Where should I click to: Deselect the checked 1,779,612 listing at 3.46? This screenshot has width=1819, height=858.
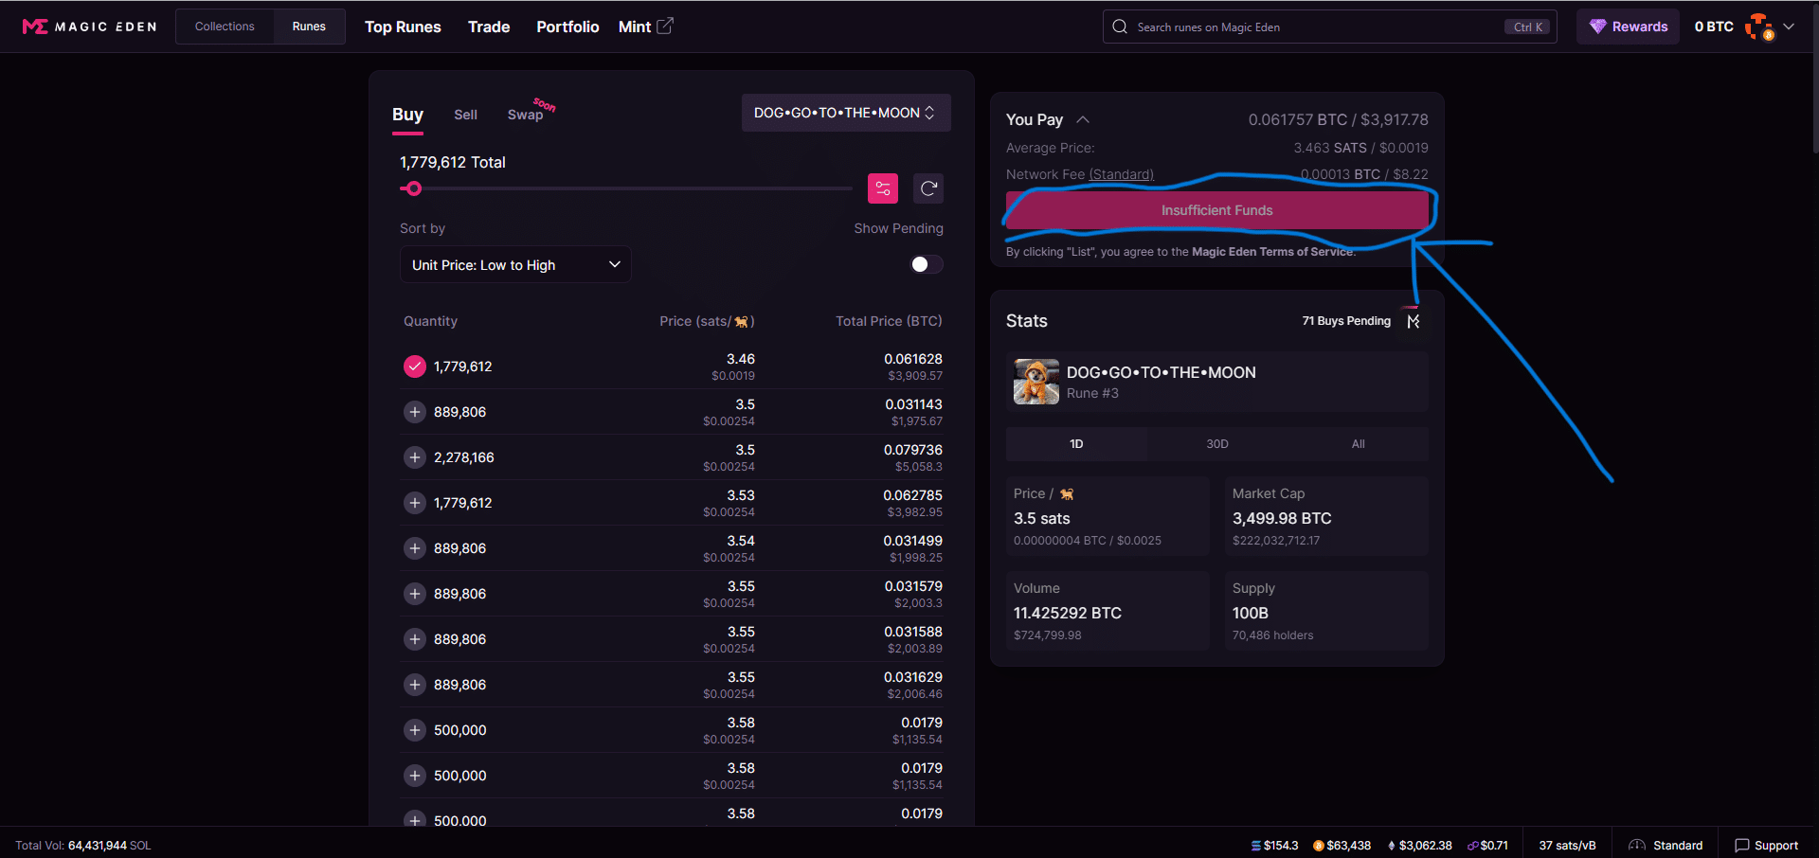(415, 366)
